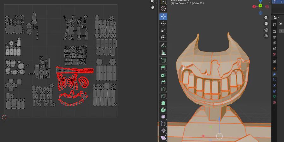Choose the Rotate tool
The image size is (284, 142).
(x=163, y=24)
